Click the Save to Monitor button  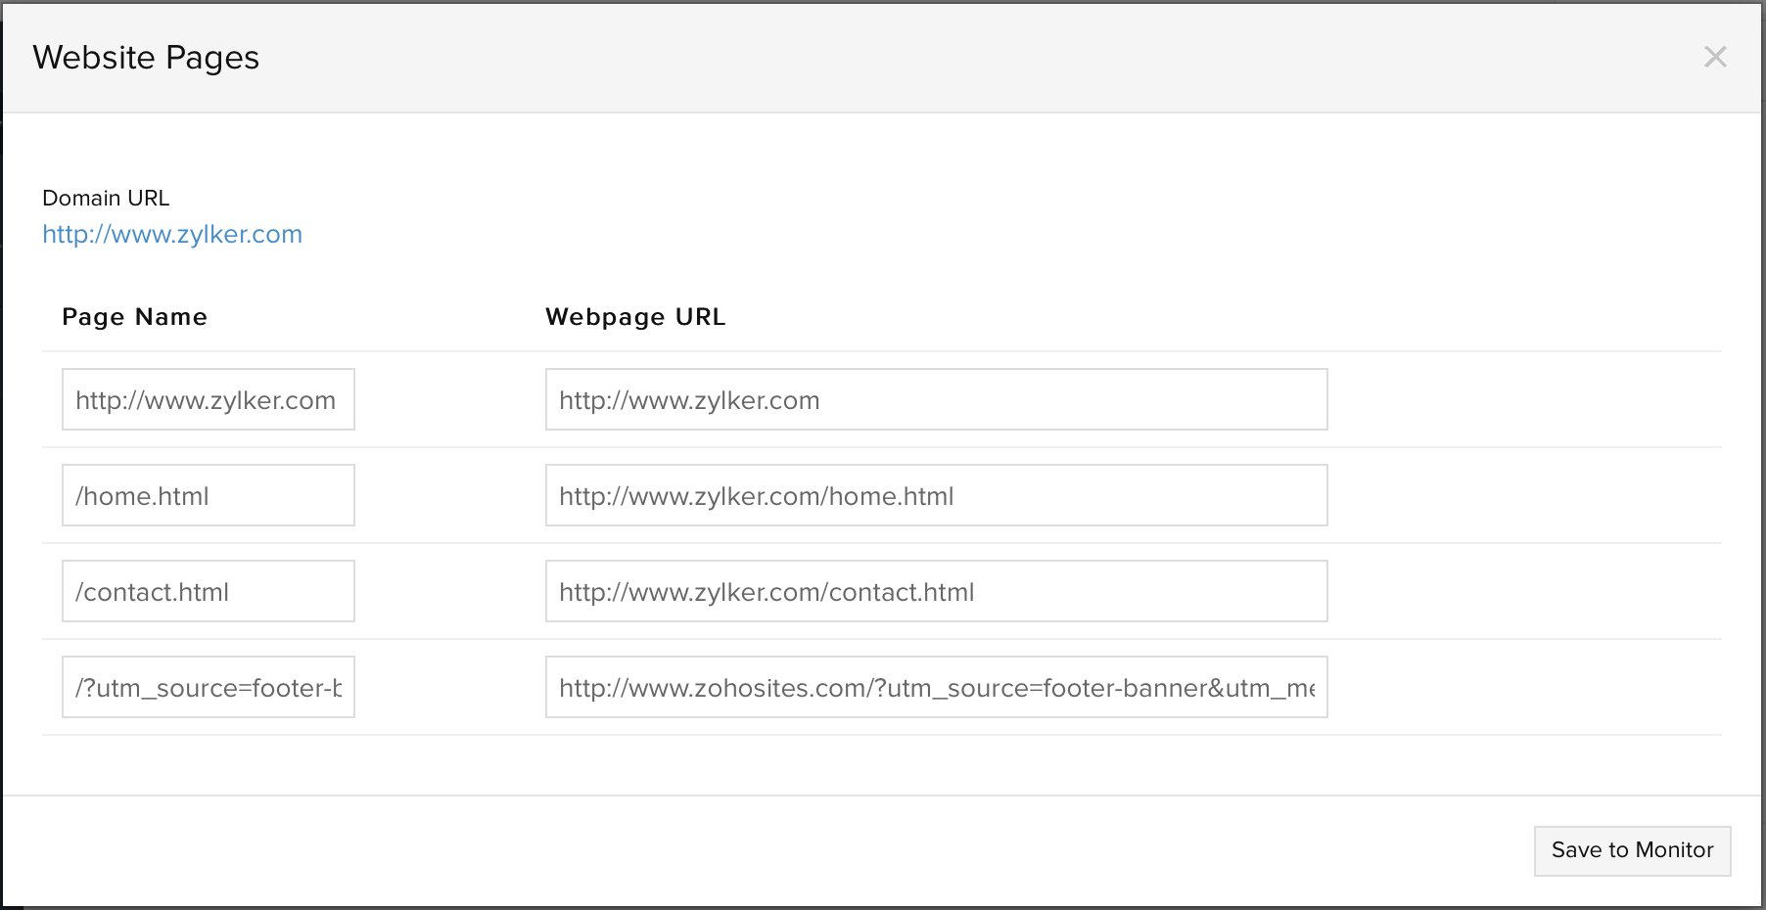pyautogui.click(x=1632, y=850)
